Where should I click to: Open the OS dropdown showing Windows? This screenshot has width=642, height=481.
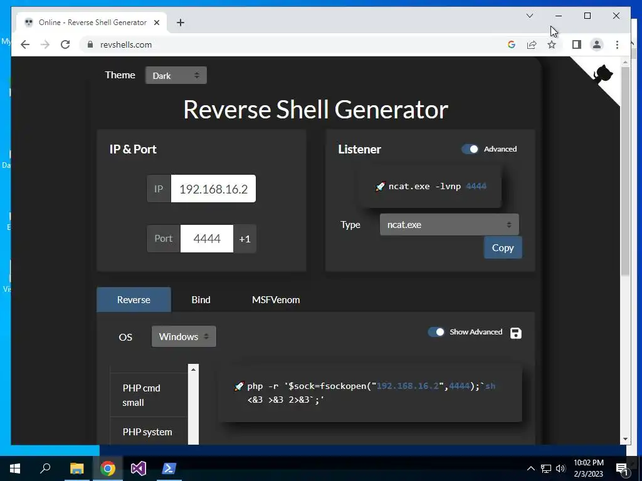point(184,336)
